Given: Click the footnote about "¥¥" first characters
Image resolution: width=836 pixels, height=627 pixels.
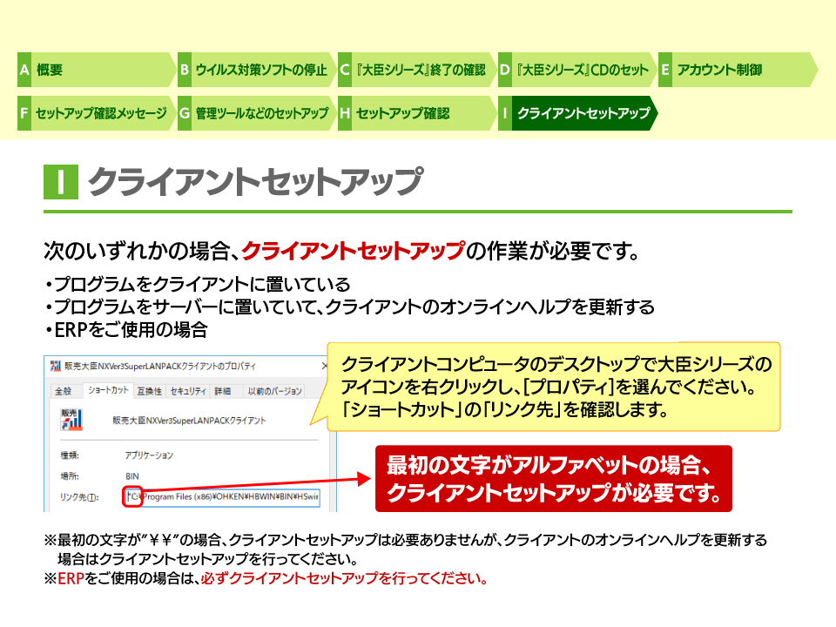Looking at the screenshot, I should pos(406,549).
